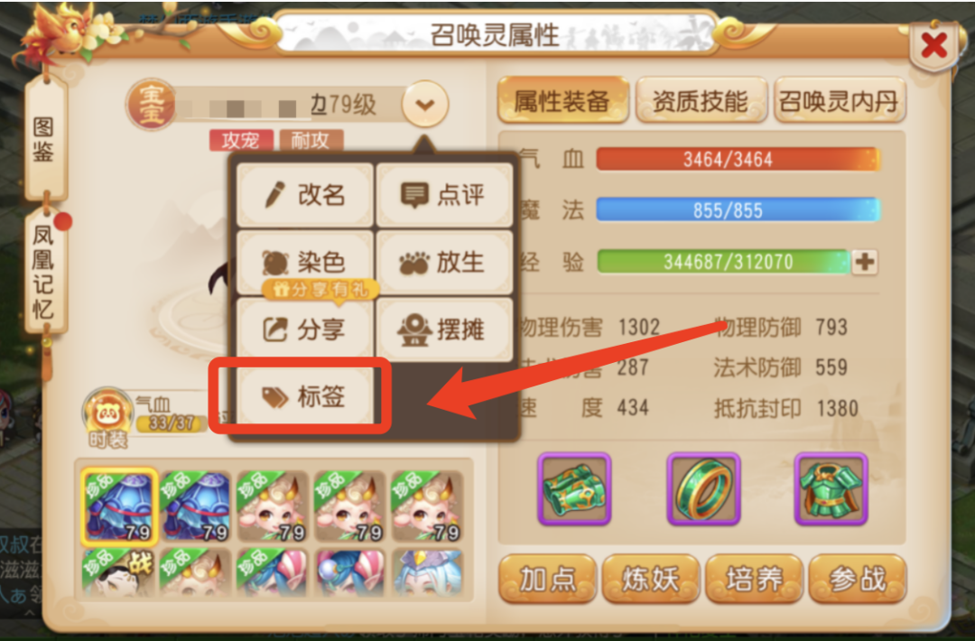Switch to the 资质技能 tab
Screen dimensions: 975x641
(x=701, y=100)
